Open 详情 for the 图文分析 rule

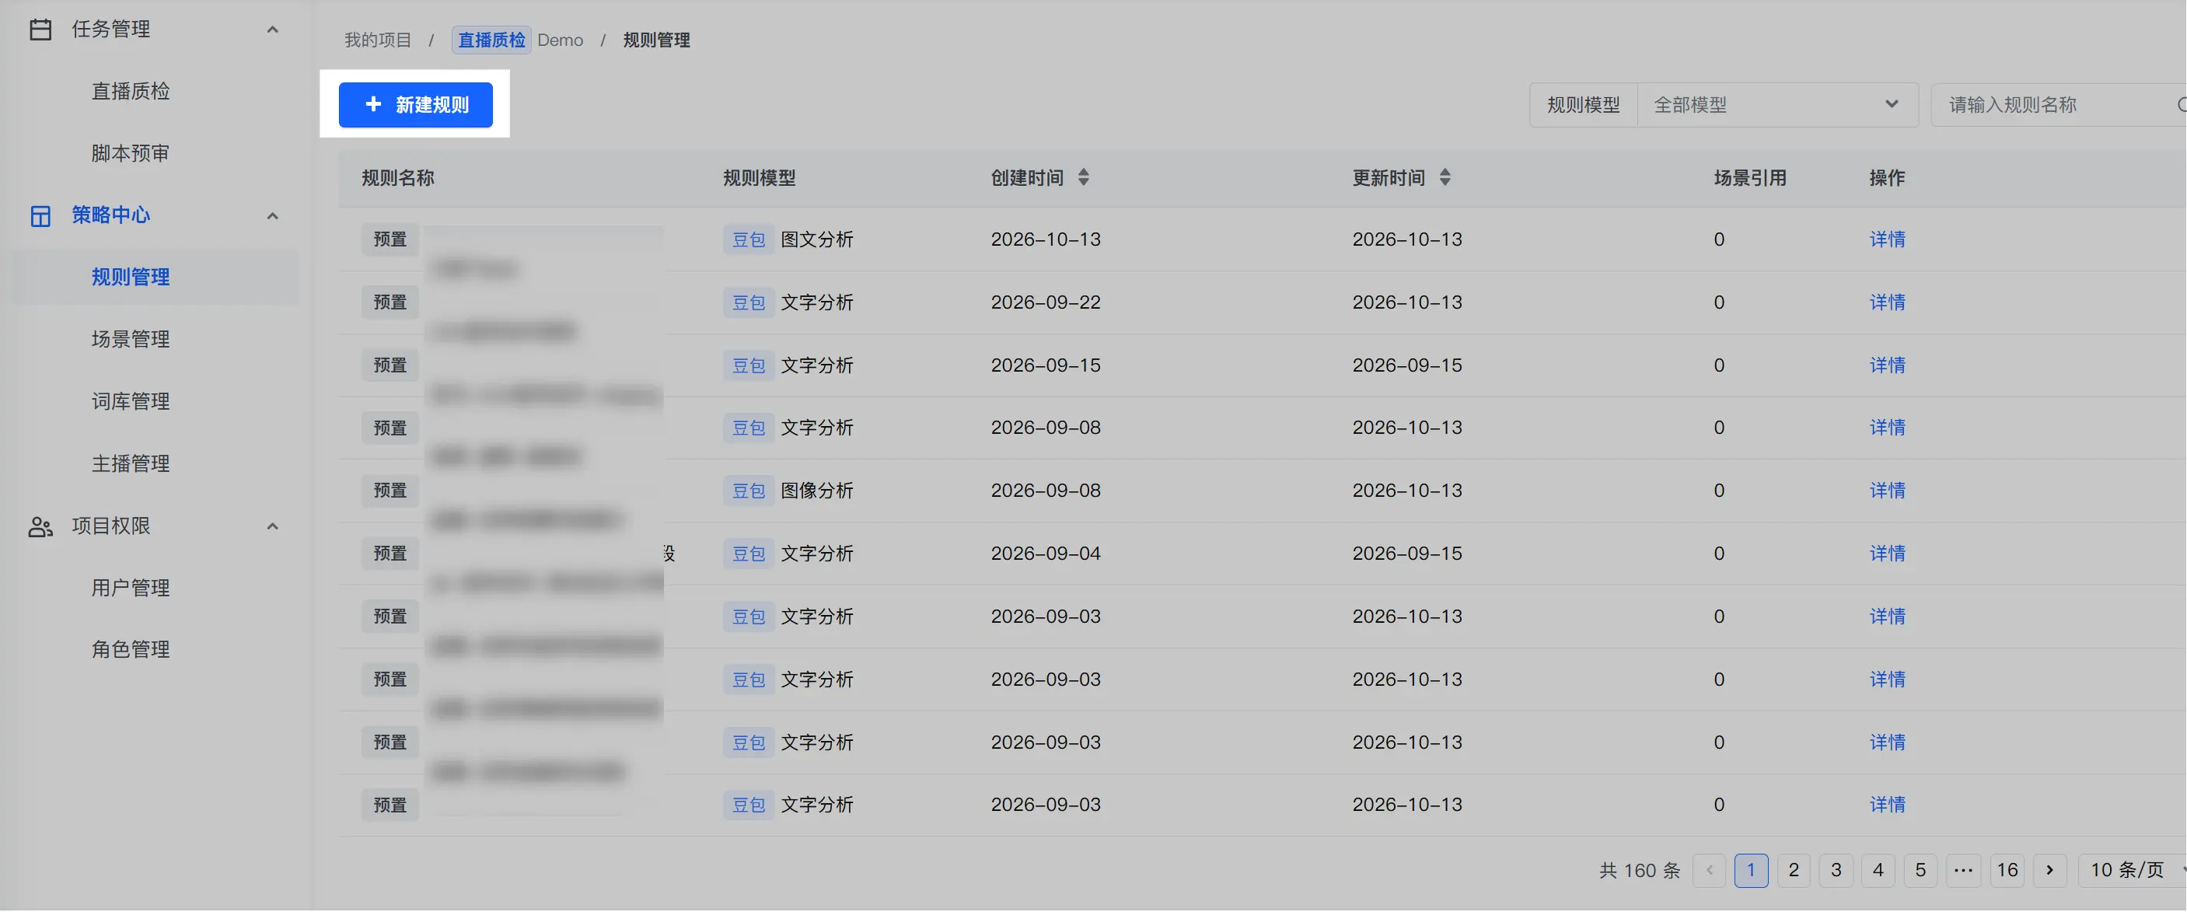pyautogui.click(x=1888, y=239)
